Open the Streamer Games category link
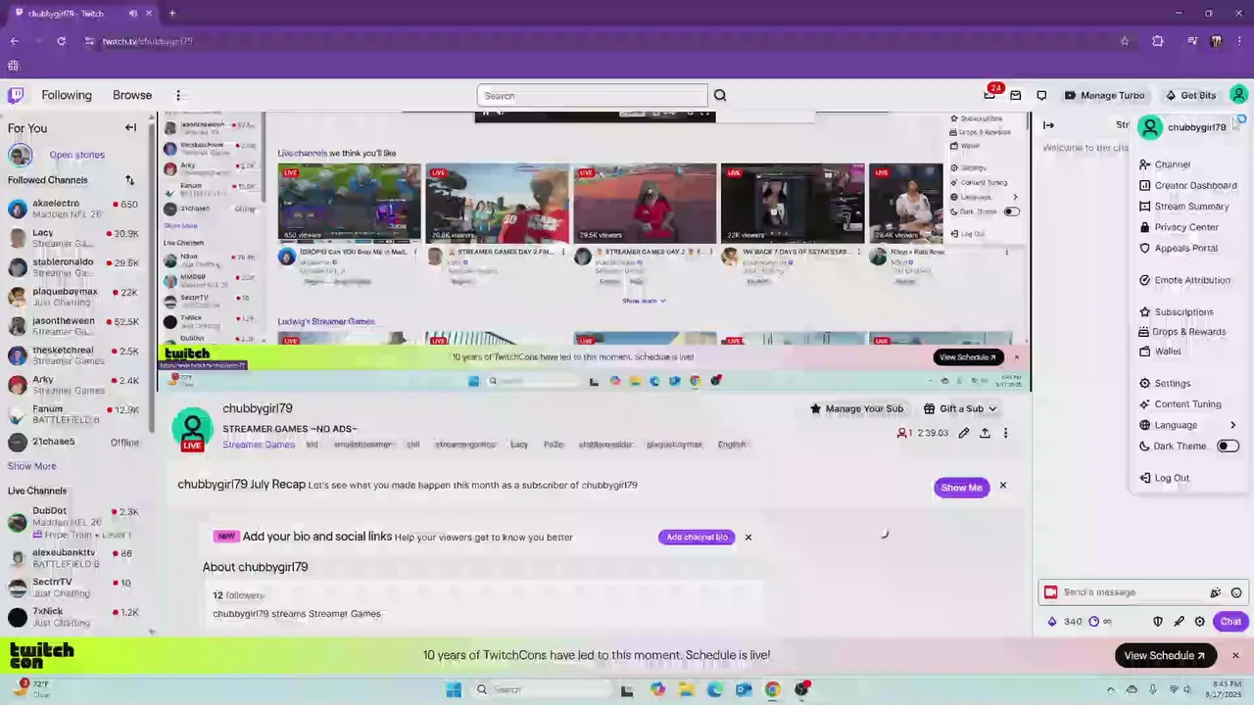The width and height of the screenshot is (1254, 705). (259, 445)
